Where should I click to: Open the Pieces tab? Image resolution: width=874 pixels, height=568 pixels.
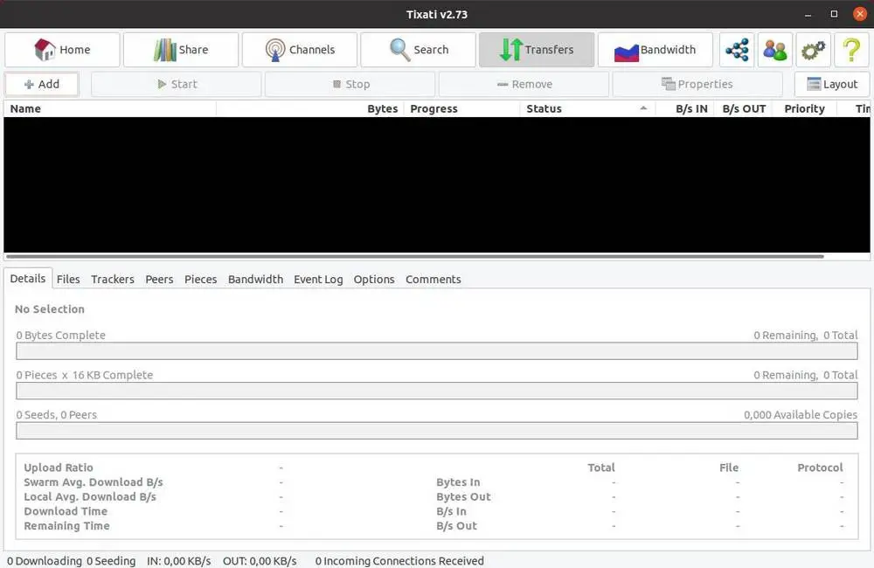coord(201,280)
